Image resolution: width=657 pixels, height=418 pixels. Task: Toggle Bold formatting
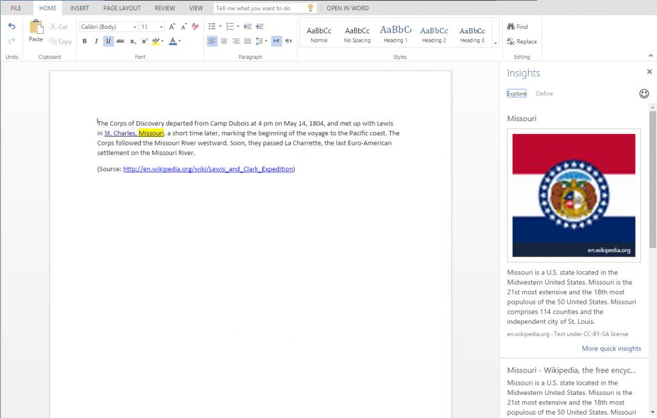(85, 41)
